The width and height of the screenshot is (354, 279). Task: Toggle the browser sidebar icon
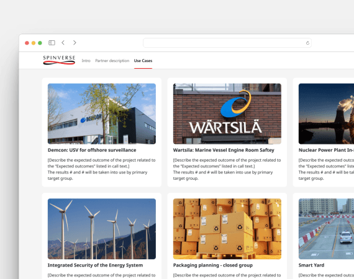52,43
